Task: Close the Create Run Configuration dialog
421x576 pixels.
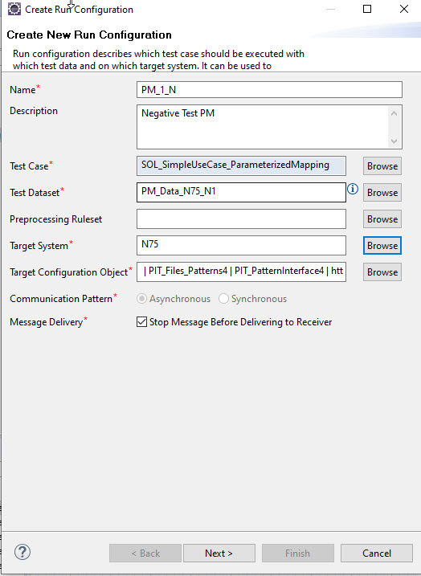Action: click(404, 9)
